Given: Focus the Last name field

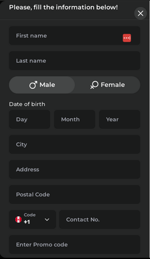Looking at the screenshot, I should click(x=75, y=61).
